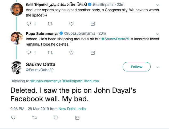Open dropdown arrow next to Follow button
Screen dimensions: 169x129
click(157, 67)
